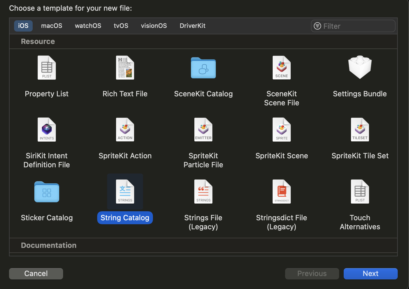Screen dimensions: 409x289
Task: Select the Strings File (Legacy) icon
Action: (203, 192)
